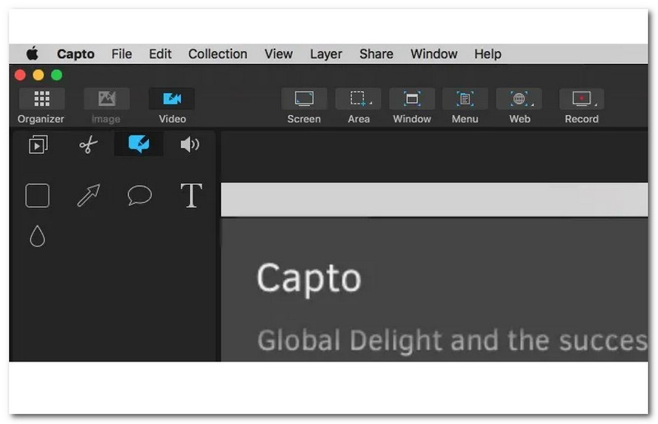658x424 pixels.
Task: Select the blur droplet tool
Action: pyautogui.click(x=37, y=237)
